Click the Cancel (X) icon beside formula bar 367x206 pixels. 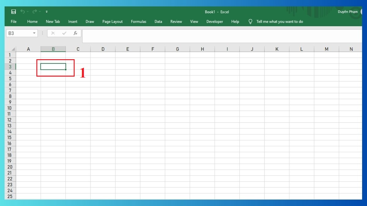tap(53, 33)
